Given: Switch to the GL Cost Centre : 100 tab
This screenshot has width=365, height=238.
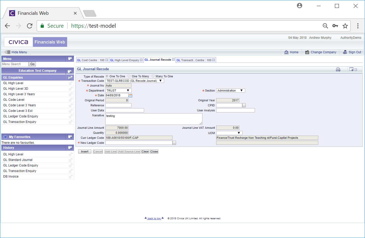Looking at the screenshot, I should (91, 60).
